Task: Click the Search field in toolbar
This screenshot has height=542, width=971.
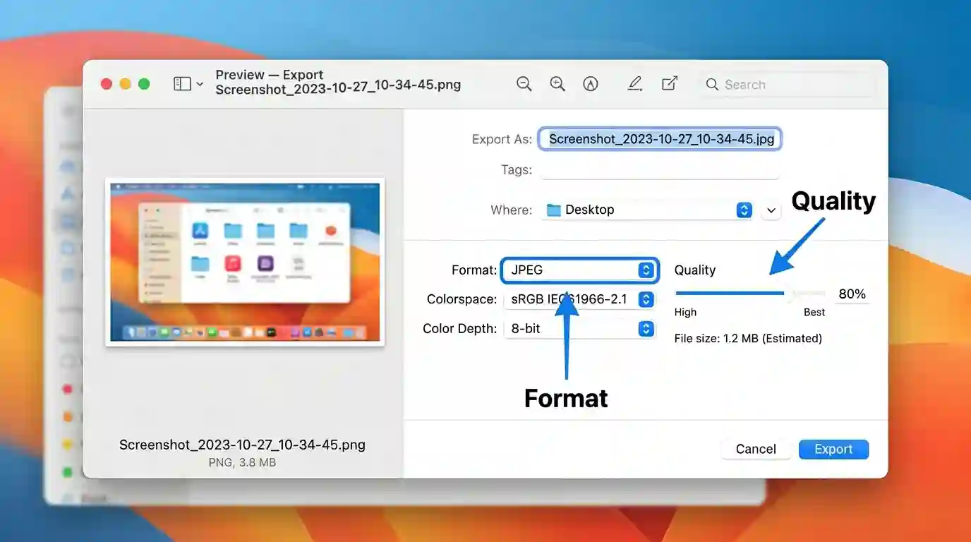Action: click(788, 85)
